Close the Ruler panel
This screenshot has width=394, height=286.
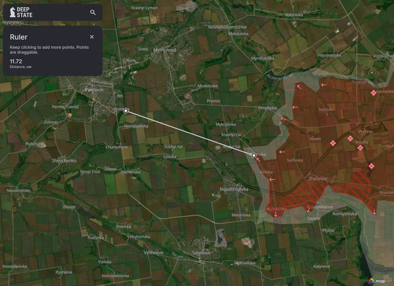pos(92,37)
